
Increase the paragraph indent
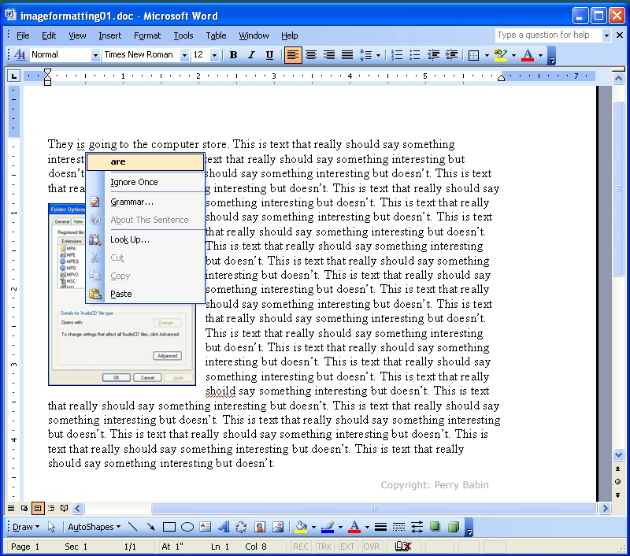[x=451, y=54]
